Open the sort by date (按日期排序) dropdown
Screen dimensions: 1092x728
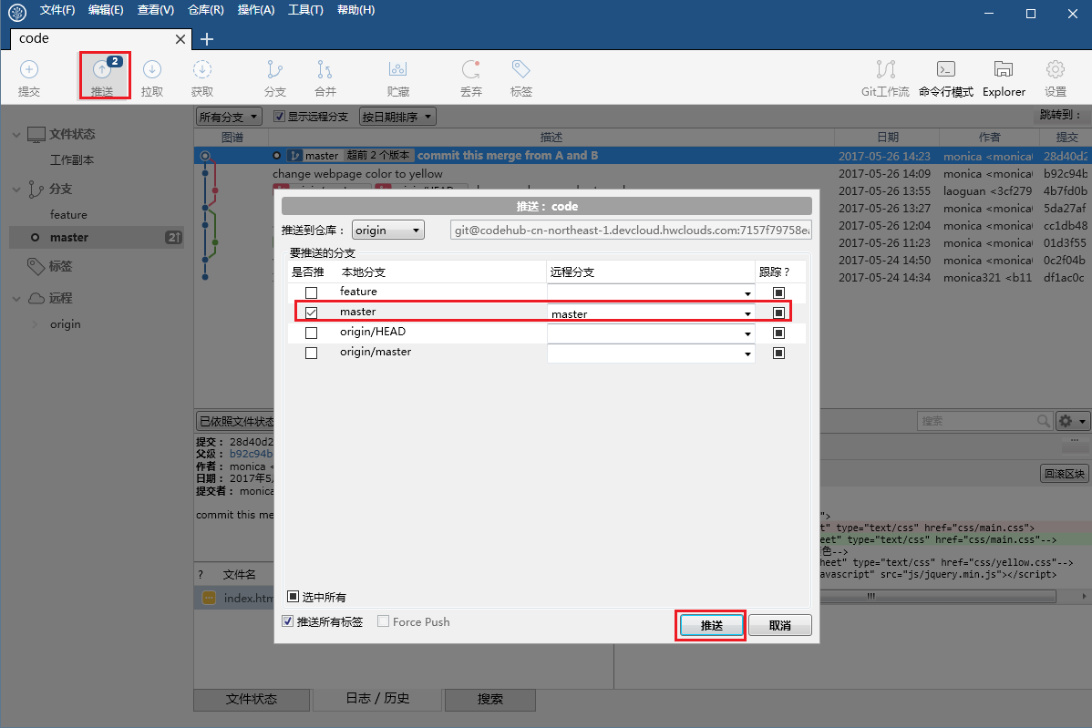tap(397, 117)
